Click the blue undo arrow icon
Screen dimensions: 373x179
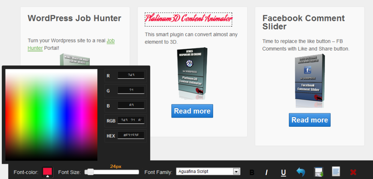coord(301,172)
